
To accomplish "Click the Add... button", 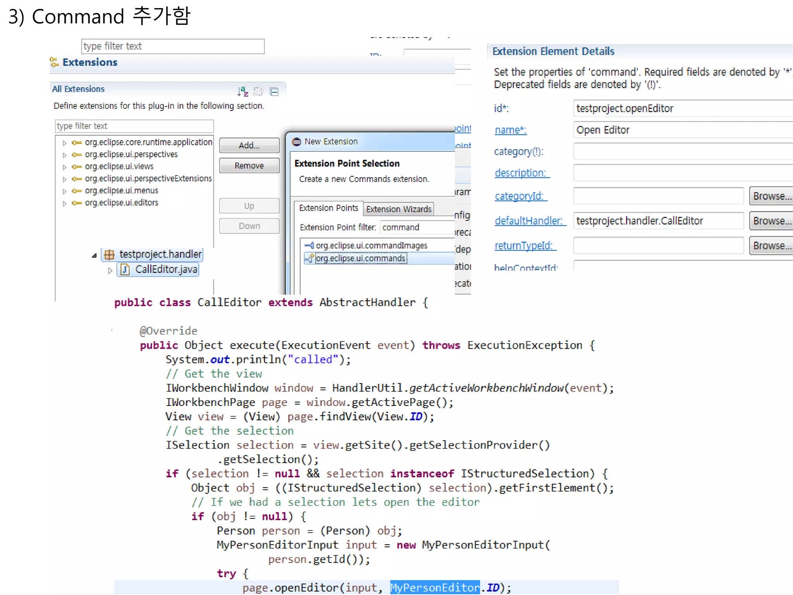I will click(x=249, y=145).
